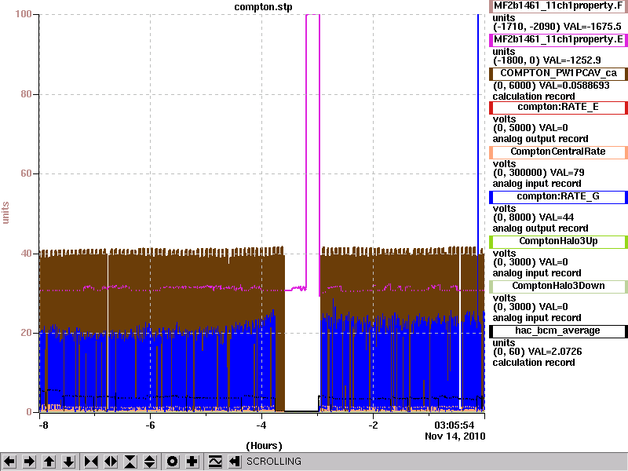This screenshot has width=628, height=471.
Task: Compress time axis with inward bowtie icon
Action: click(x=91, y=462)
